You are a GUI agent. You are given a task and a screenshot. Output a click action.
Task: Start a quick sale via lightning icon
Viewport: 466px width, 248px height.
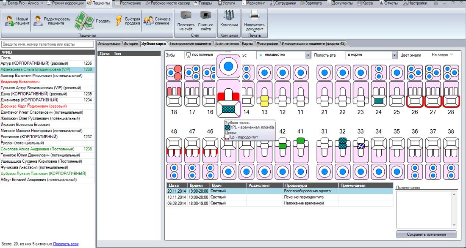point(119,21)
